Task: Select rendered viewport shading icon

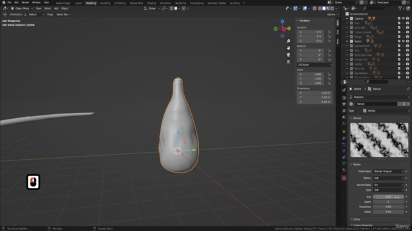Action: coord(332,8)
